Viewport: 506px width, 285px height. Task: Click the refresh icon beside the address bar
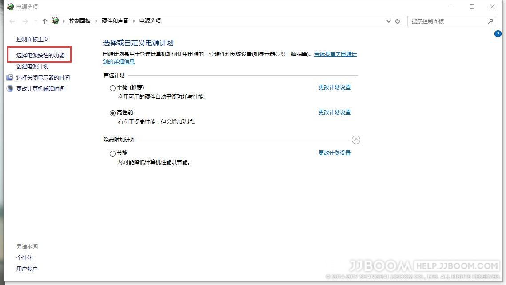[x=397, y=21]
